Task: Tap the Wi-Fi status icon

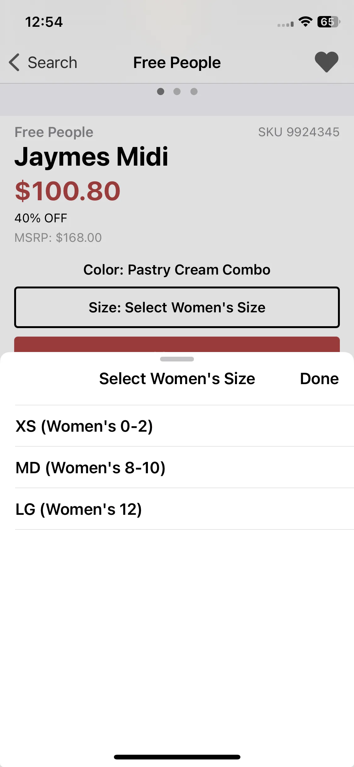Action: (x=305, y=22)
